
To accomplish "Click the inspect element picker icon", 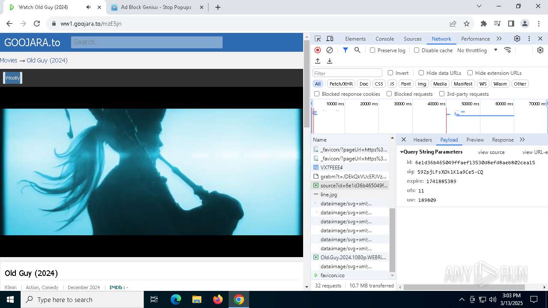I will pyautogui.click(x=318, y=38).
